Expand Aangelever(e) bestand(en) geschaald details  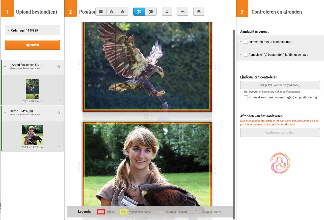click(x=240, y=54)
